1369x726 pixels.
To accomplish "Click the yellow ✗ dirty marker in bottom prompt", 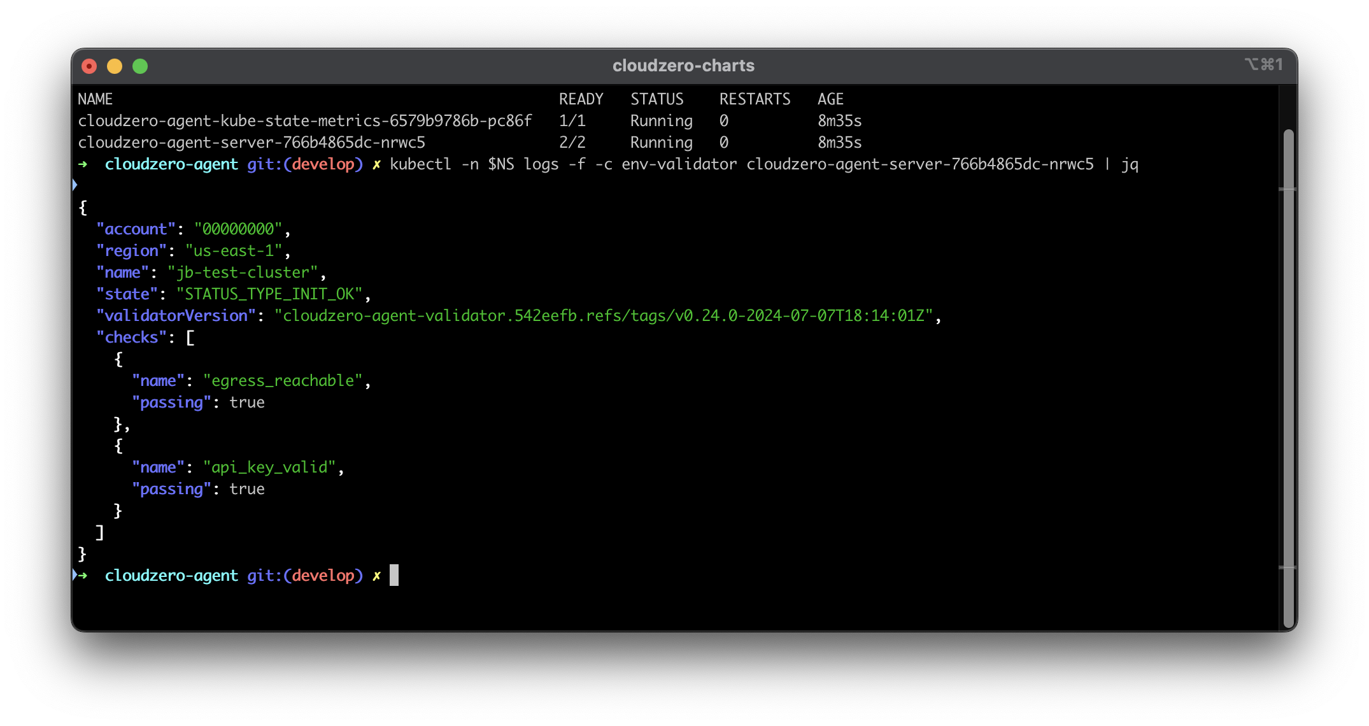I will 376,576.
